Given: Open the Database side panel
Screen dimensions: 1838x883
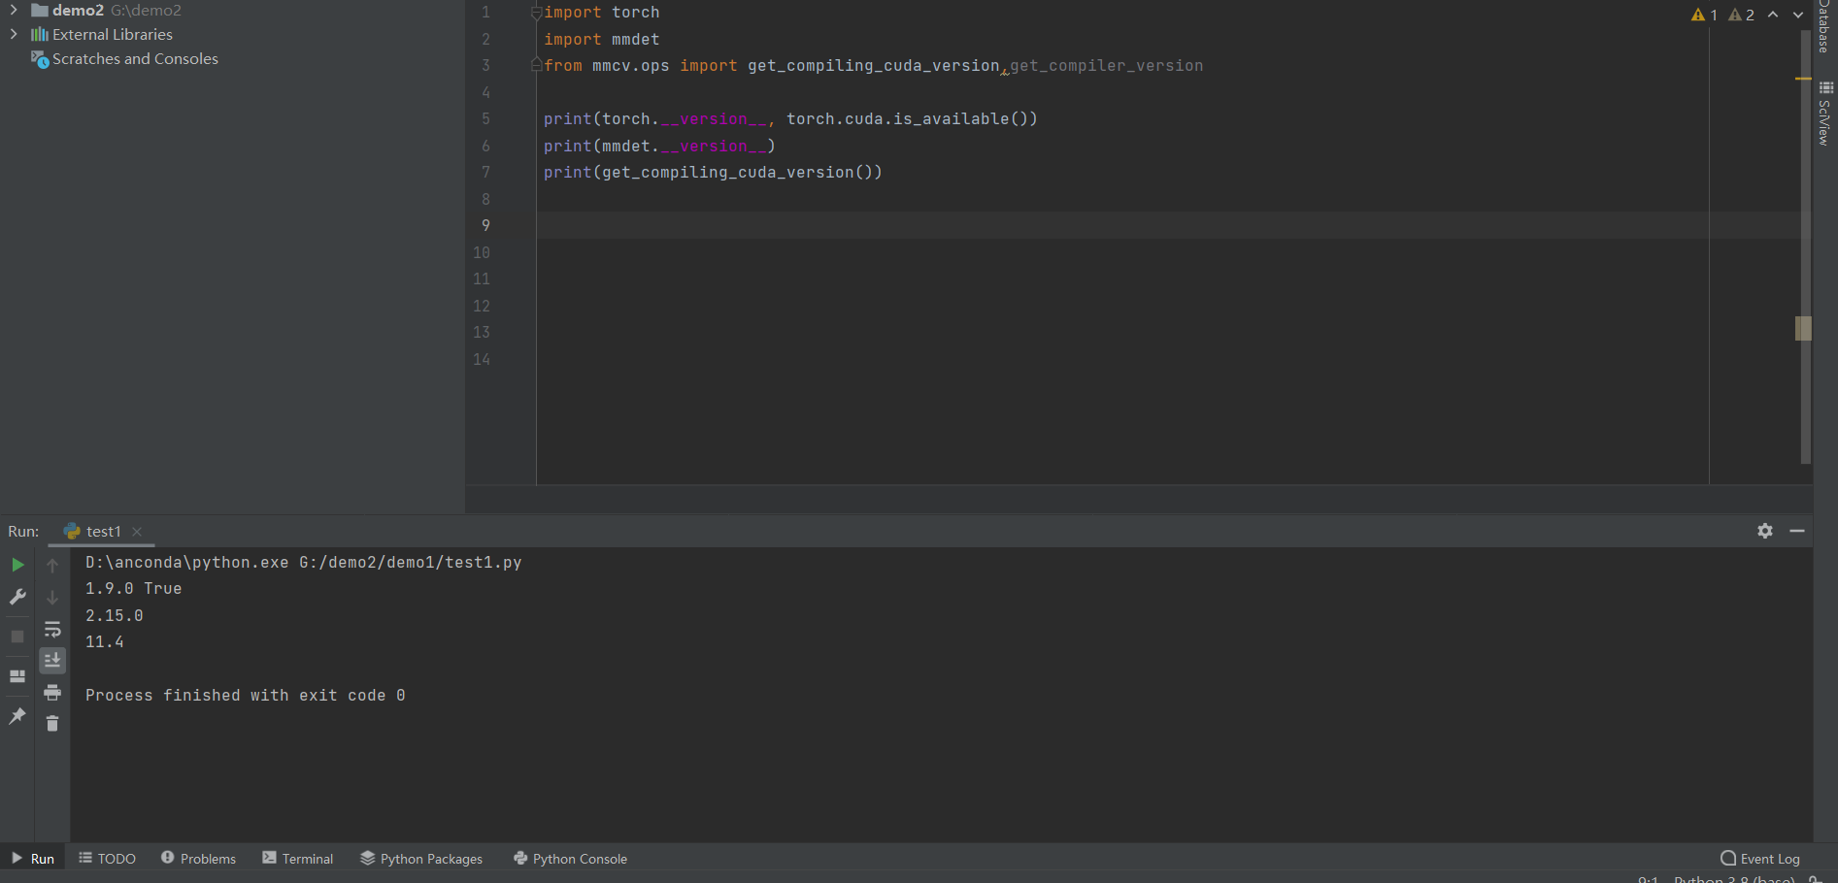Looking at the screenshot, I should click(x=1825, y=27).
